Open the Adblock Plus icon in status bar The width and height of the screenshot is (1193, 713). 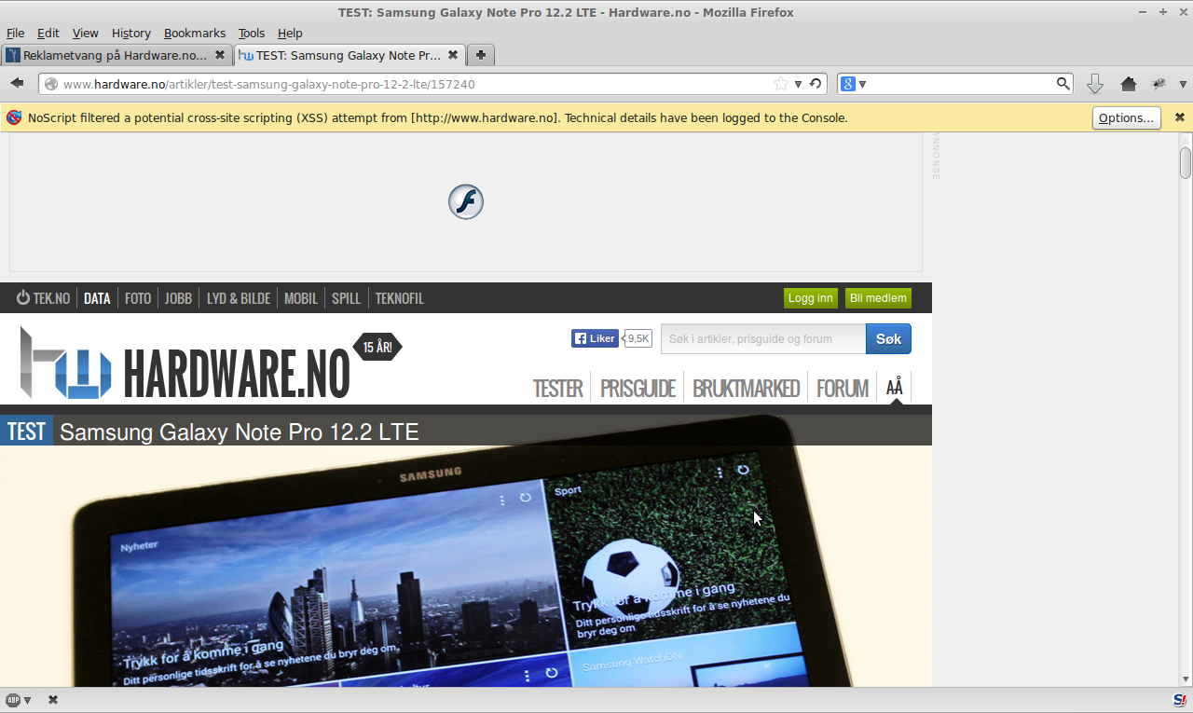click(13, 700)
